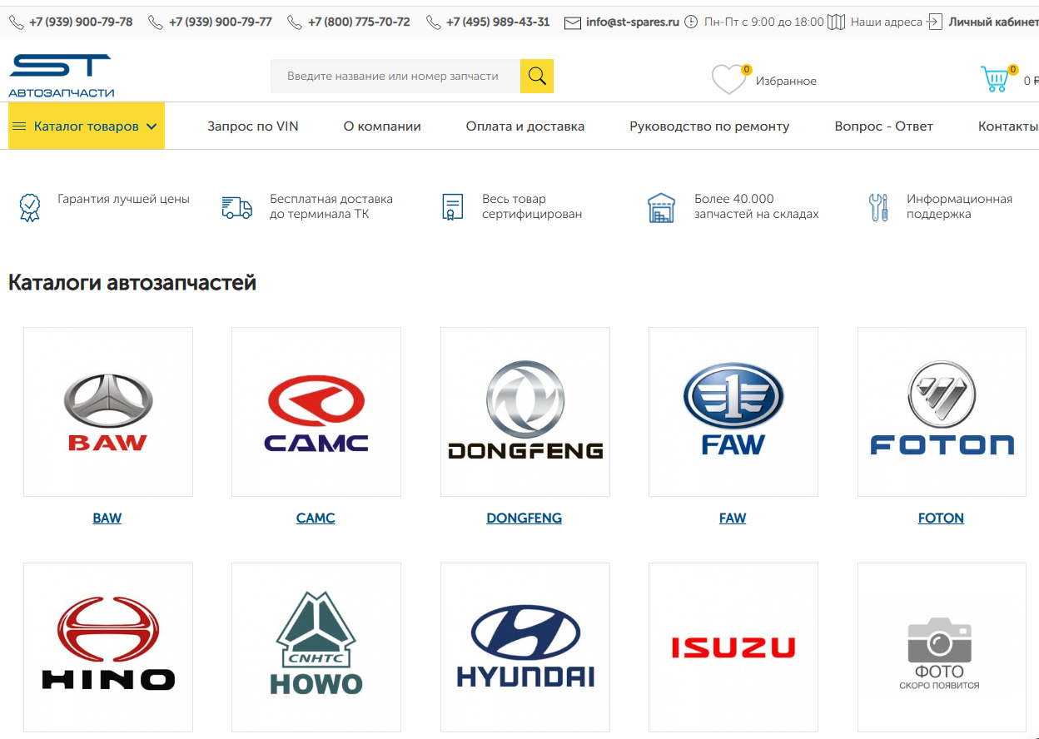This screenshot has height=739, width=1039.
Task: Expand the Каталог товаров dropdown chevron
Action: [152, 126]
